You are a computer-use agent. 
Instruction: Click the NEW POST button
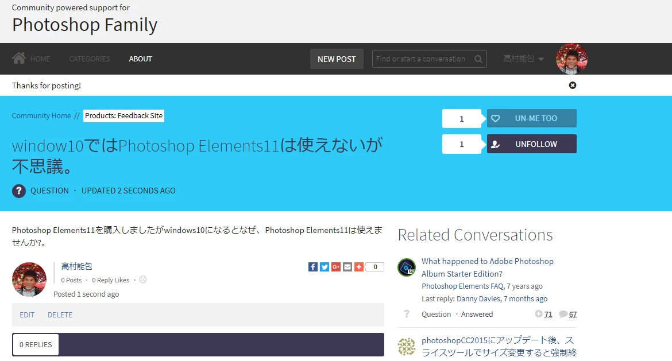tap(337, 59)
